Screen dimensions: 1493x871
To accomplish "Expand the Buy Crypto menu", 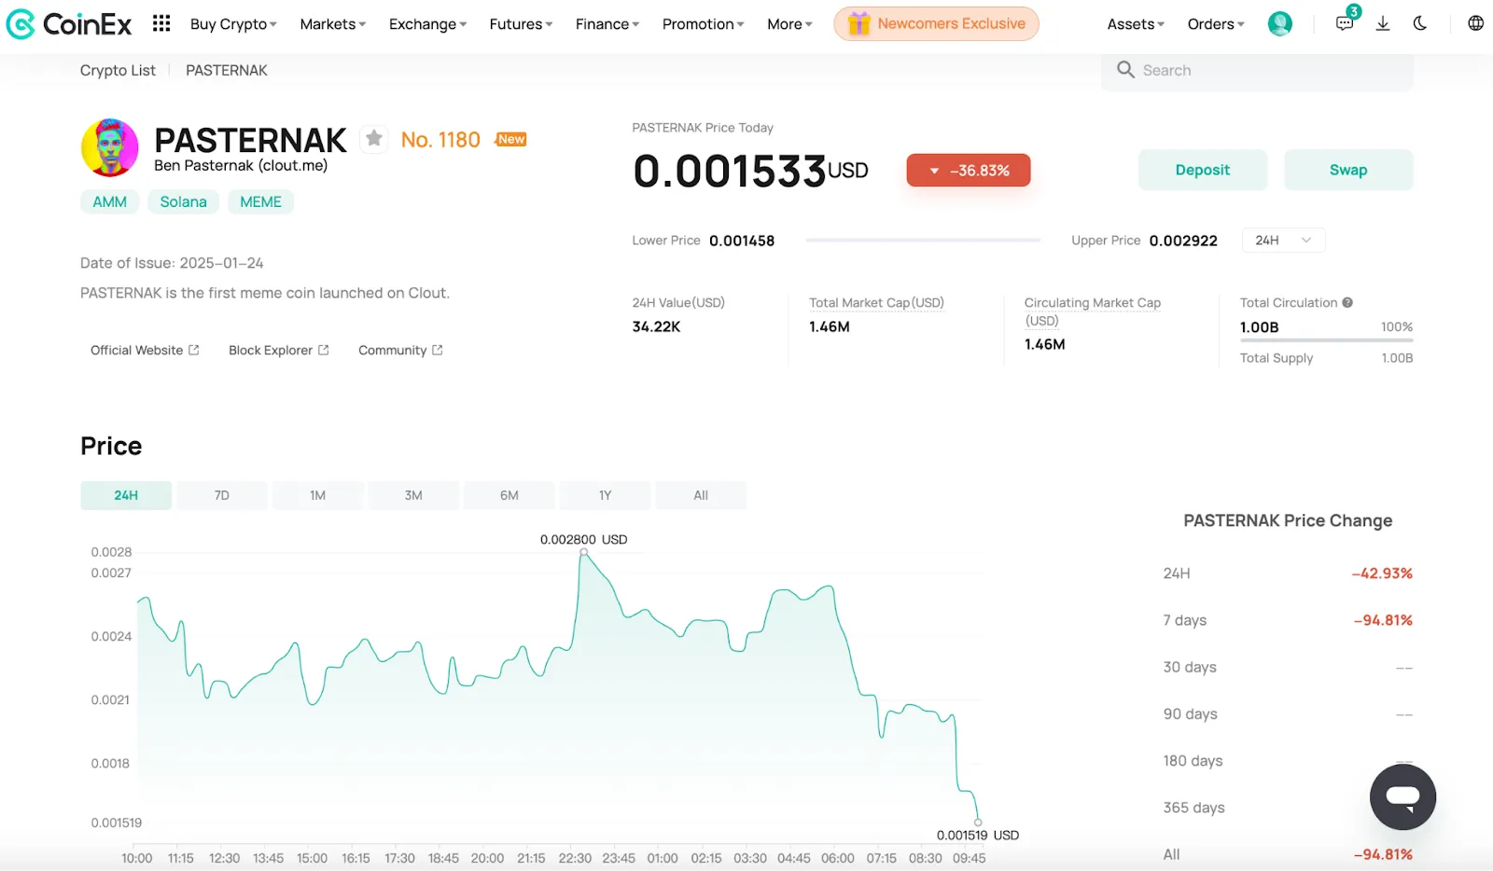I will click(233, 24).
